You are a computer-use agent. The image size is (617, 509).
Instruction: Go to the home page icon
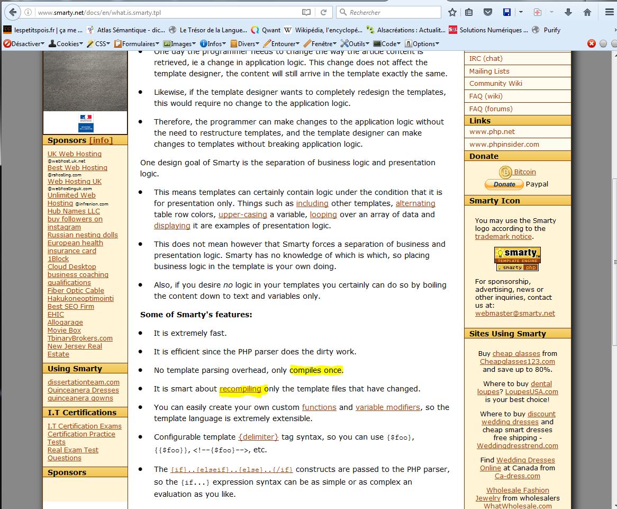pos(587,12)
